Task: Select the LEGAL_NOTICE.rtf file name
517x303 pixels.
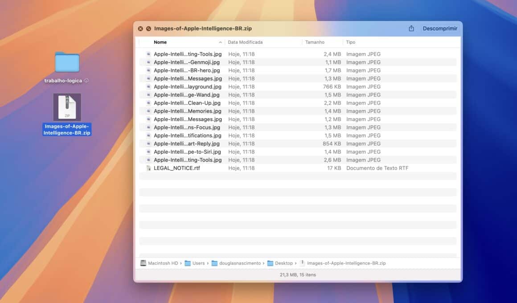Action: point(177,168)
